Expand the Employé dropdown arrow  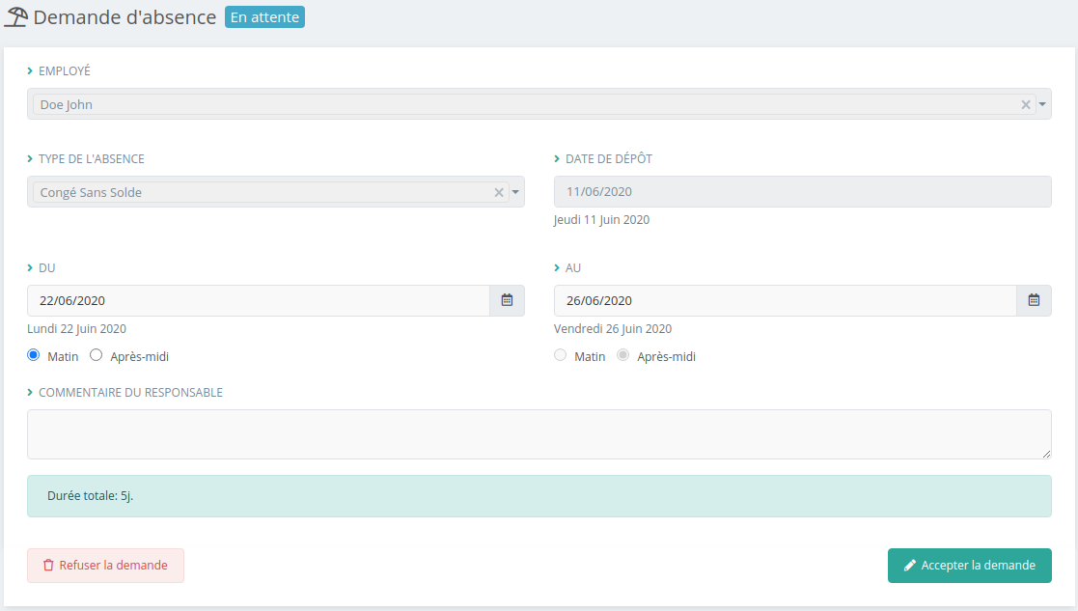(x=1043, y=104)
